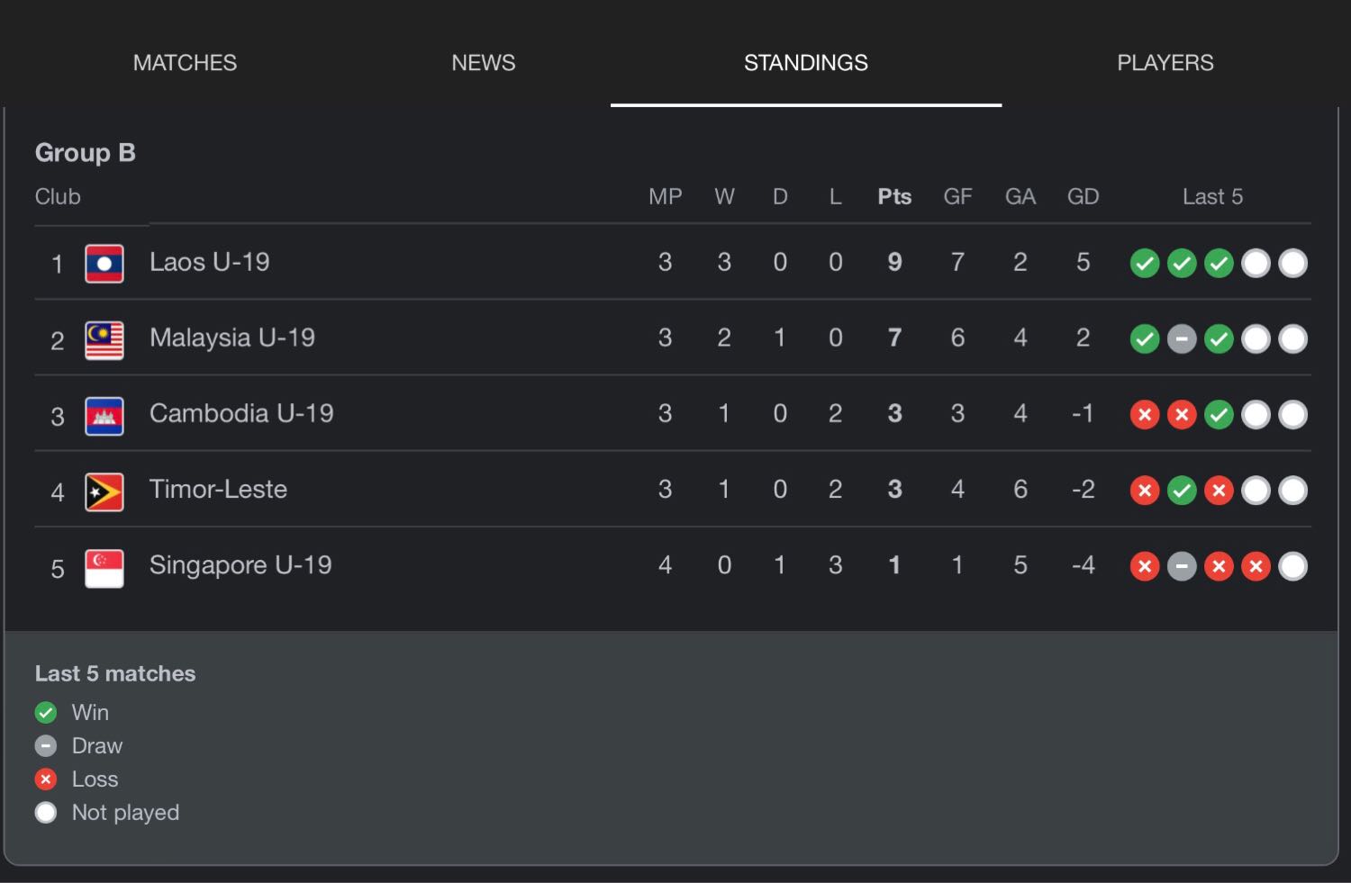Viewport: 1351px width, 883px height.
Task: Open the Singapore U-19 team link
Action: [x=240, y=565]
